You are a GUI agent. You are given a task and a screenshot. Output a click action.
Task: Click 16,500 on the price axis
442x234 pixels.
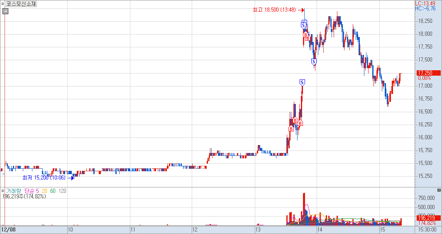pyautogui.click(x=425, y=111)
